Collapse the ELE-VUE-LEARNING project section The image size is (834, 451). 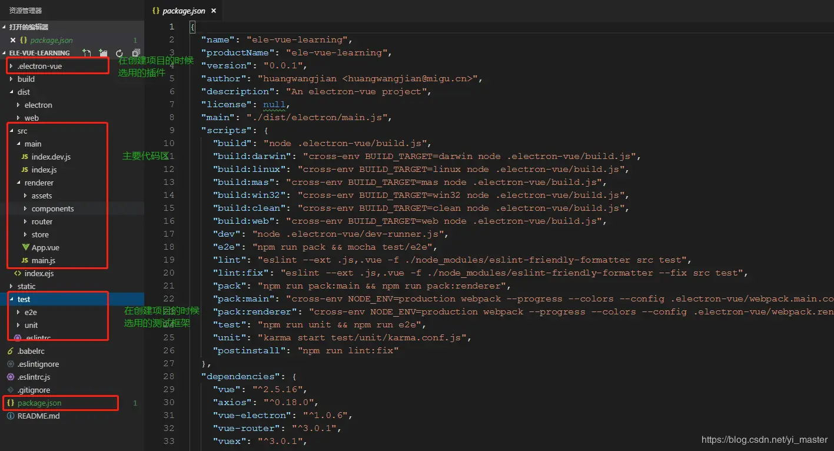pos(5,53)
